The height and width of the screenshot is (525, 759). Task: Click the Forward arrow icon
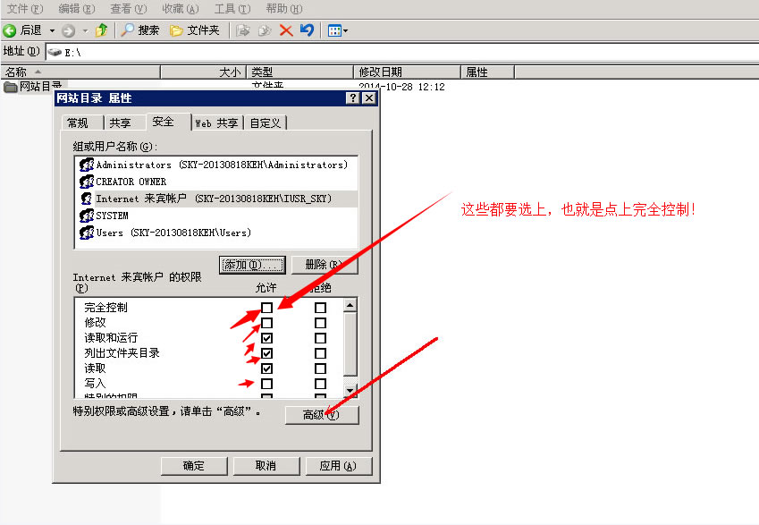tap(69, 31)
